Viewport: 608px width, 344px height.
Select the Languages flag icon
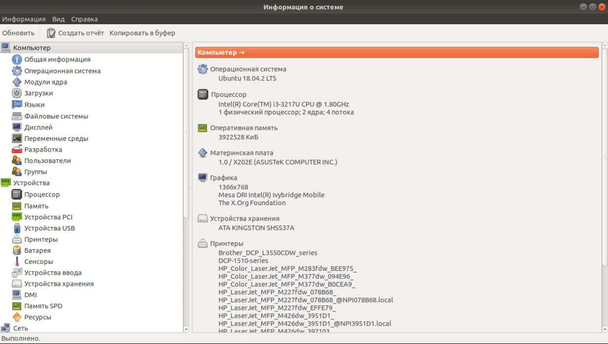click(17, 105)
